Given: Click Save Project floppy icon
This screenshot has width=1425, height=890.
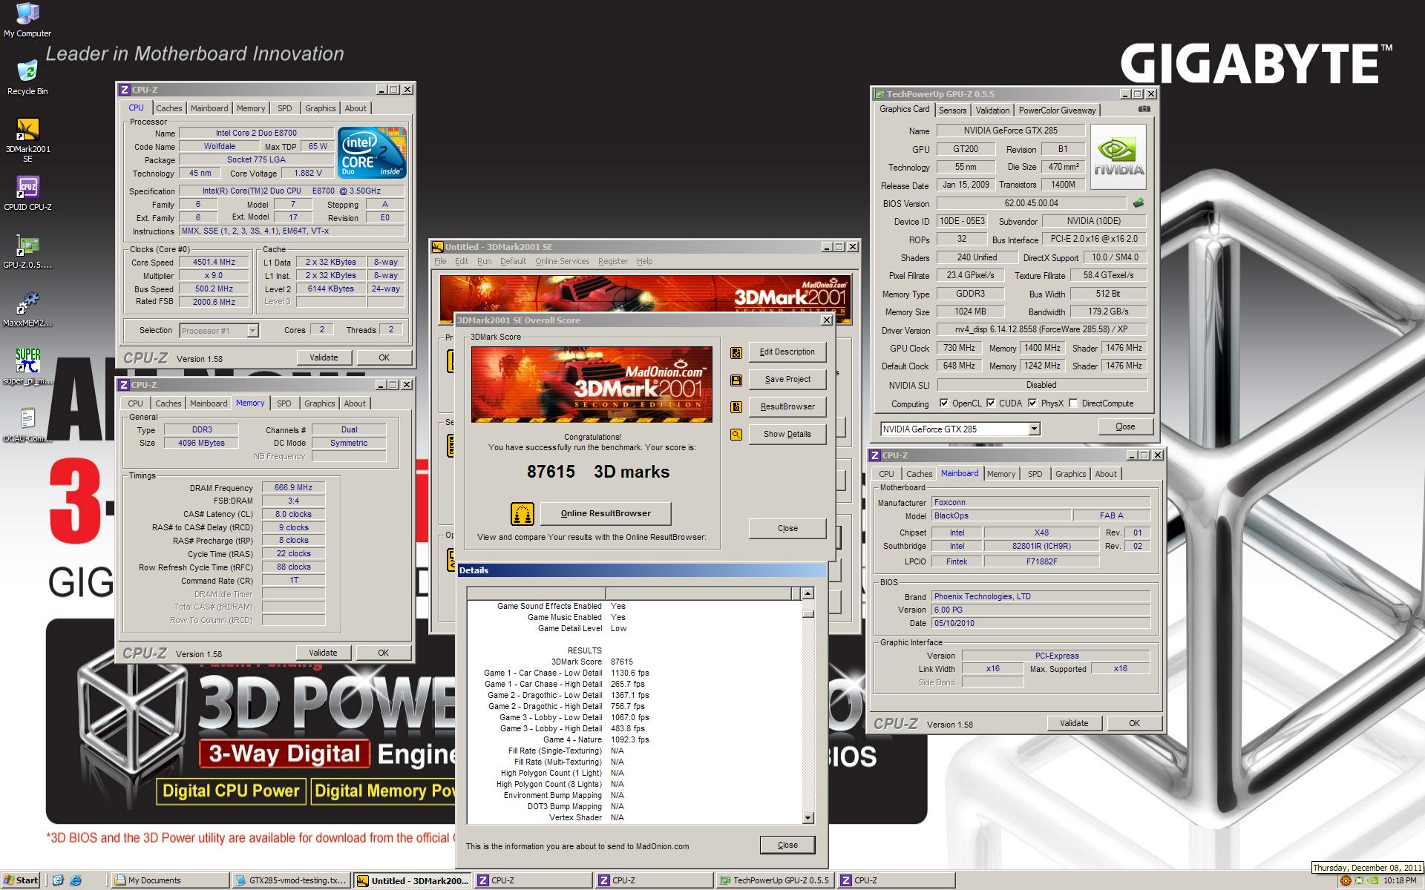Looking at the screenshot, I should [736, 380].
